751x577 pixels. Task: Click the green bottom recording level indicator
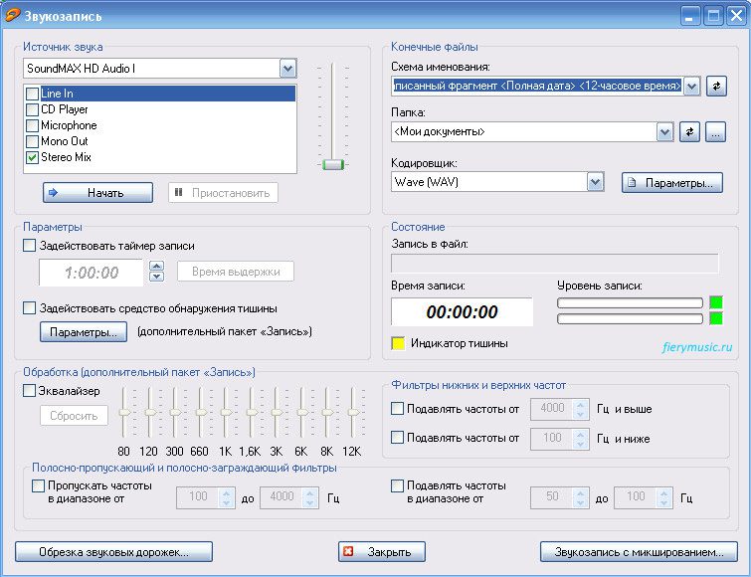click(716, 318)
